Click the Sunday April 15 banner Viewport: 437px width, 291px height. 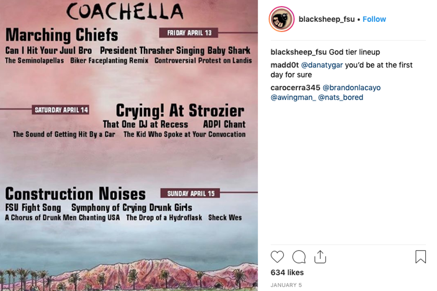pyautogui.click(x=190, y=194)
